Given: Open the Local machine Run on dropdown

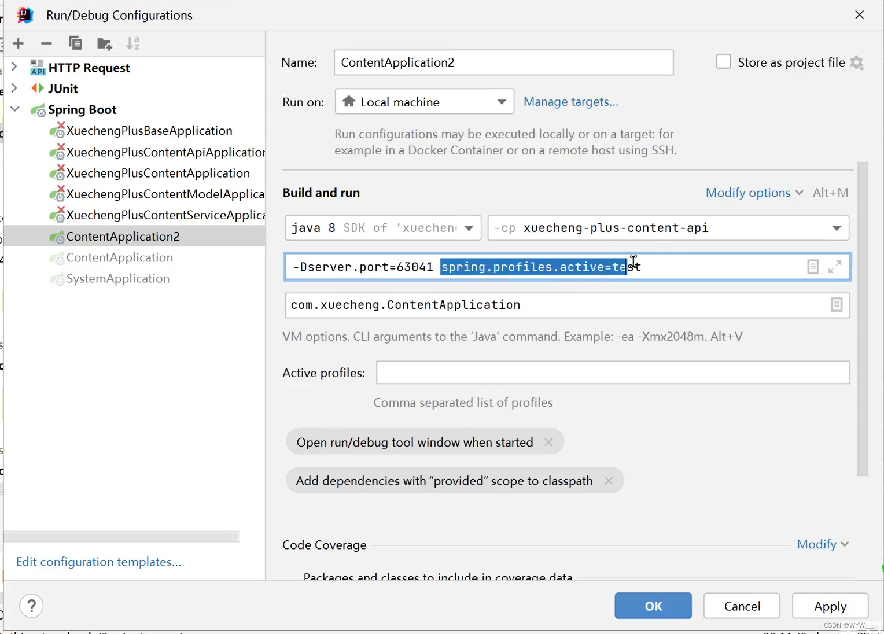Looking at the screenshot, I should [425, 102].
